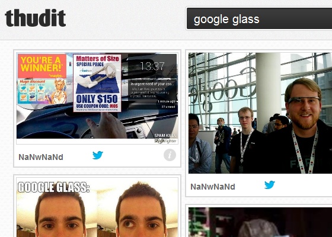Open the Google I/O attendees photo
This screenshot has width=332, height=237.
tap(260, 113)
